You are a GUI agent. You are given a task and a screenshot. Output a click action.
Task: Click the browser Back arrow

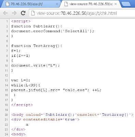(5, 13)
